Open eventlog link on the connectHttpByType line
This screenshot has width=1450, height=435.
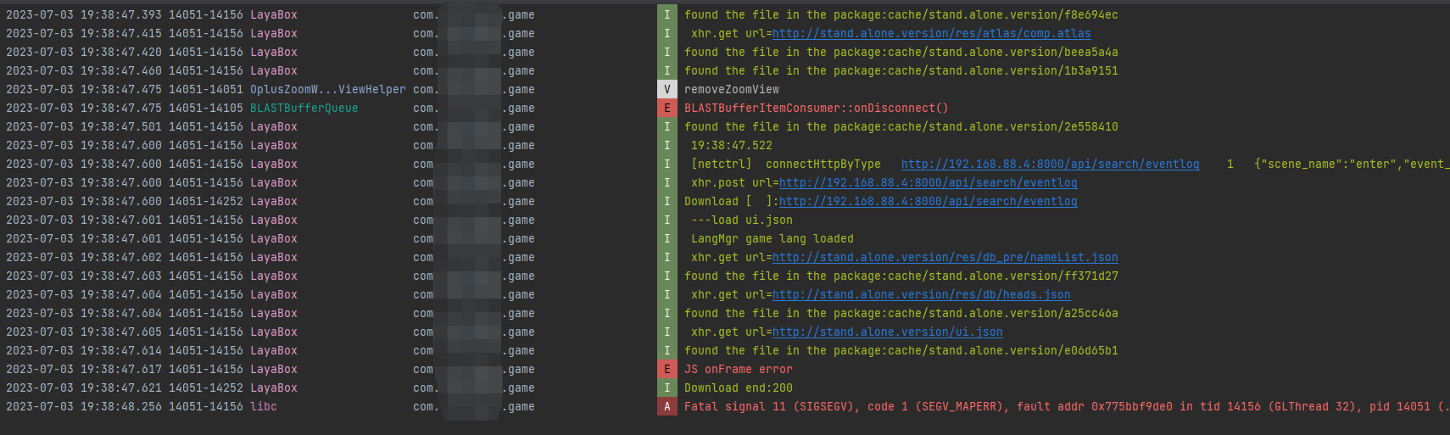[x=1050, y=164]
